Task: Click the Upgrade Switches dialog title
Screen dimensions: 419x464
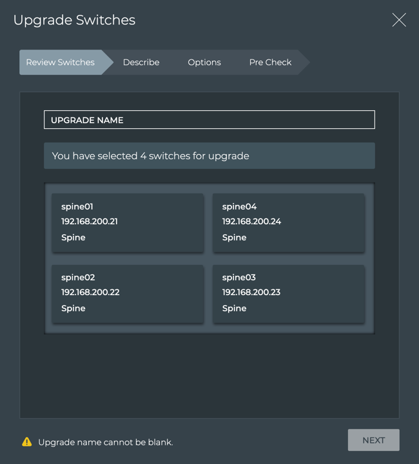Action: [x=74, y=20]
